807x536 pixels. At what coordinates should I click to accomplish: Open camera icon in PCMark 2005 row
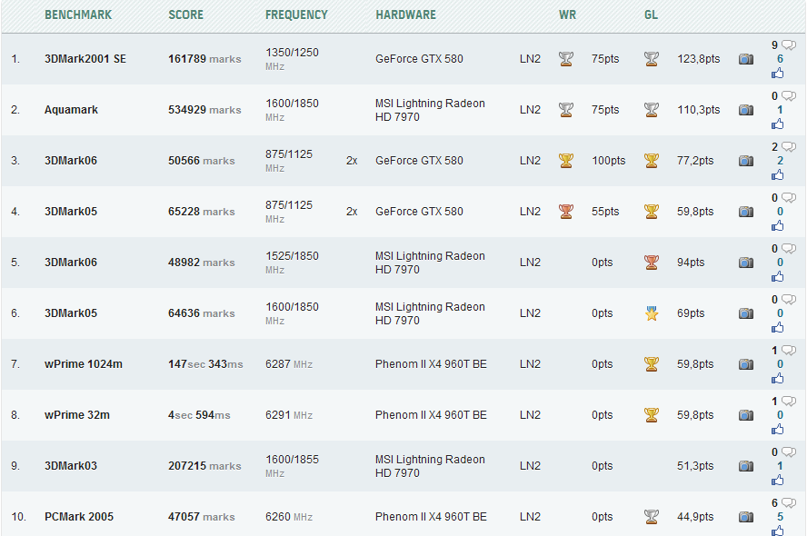pos(746,517)
